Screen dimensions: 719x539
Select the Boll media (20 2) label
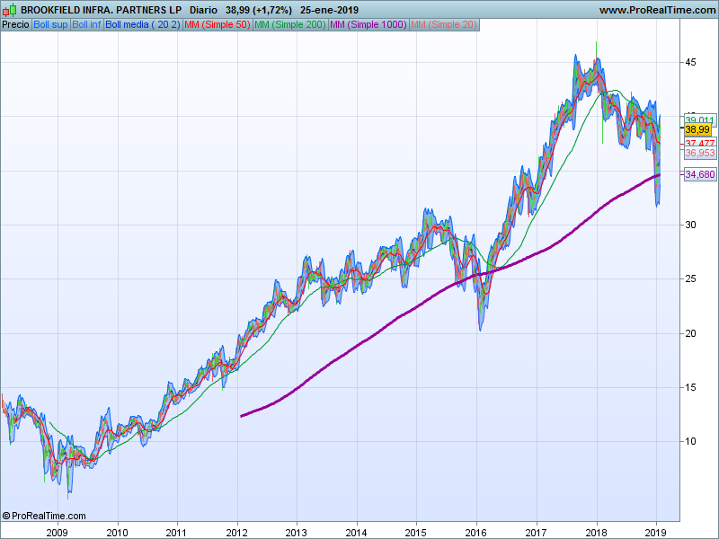click(x=143, y=25)
